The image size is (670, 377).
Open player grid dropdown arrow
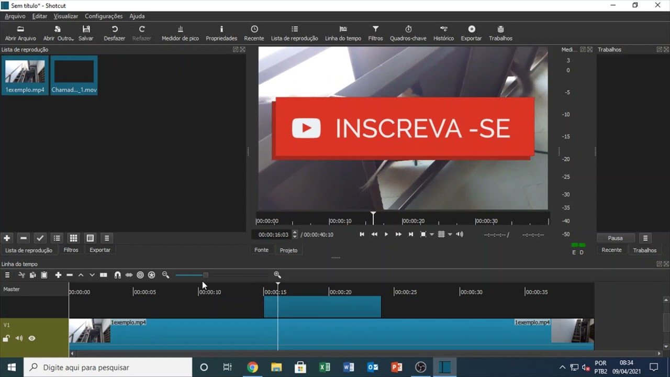[450, 235]
